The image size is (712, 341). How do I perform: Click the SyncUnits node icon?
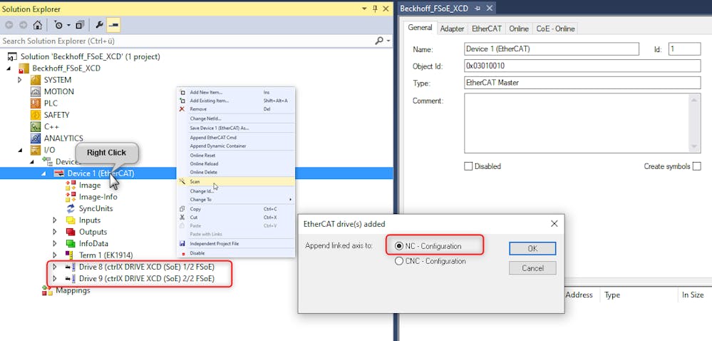pos(71,209)
